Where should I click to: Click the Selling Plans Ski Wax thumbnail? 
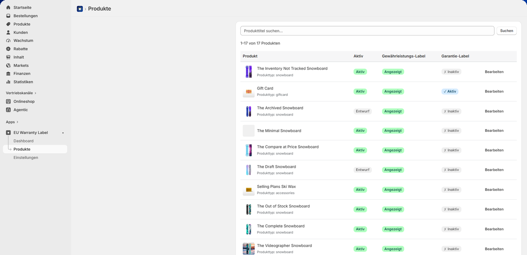pos(249,190)
